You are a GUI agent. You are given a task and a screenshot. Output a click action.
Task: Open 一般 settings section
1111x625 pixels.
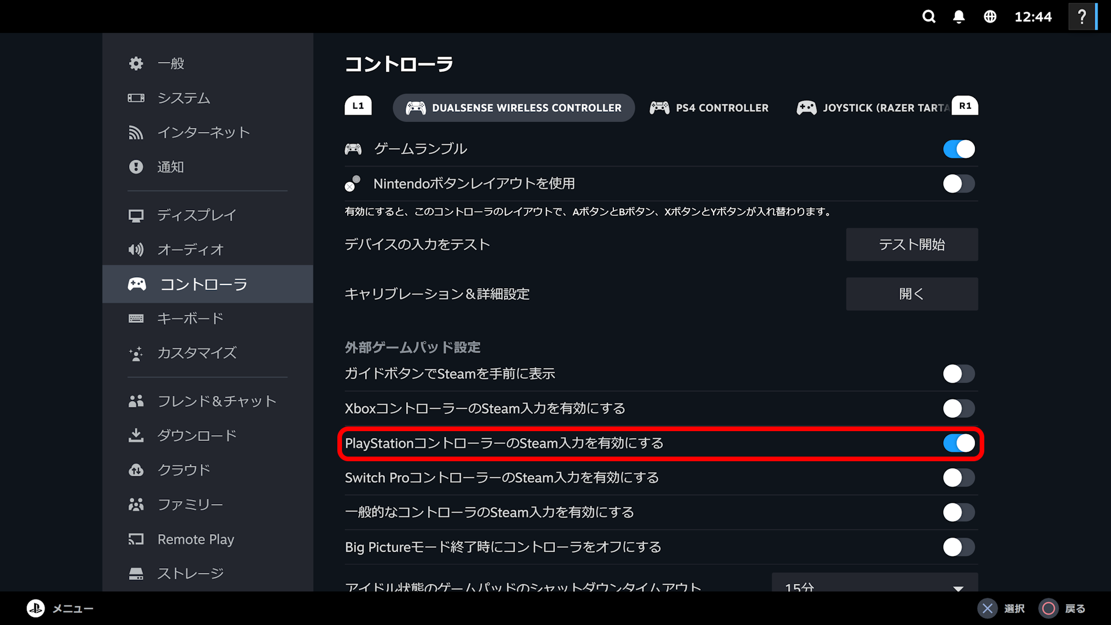tap(208, 64)
